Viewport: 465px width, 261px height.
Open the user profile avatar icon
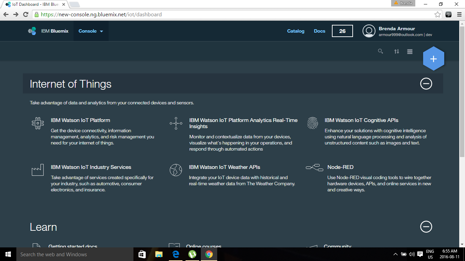tap(369, 31)
